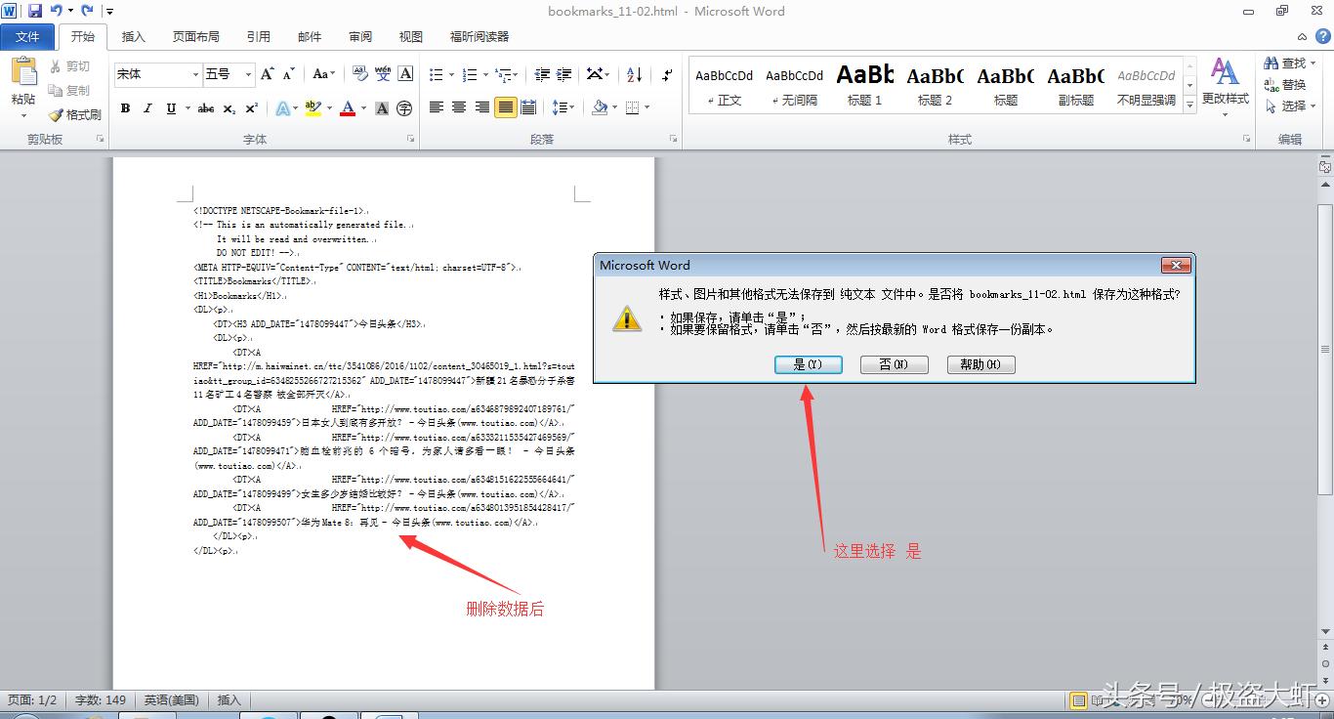Click the 否(N) button in the dialog
This screenshot has height=719, width=1334.
[894, 364]
